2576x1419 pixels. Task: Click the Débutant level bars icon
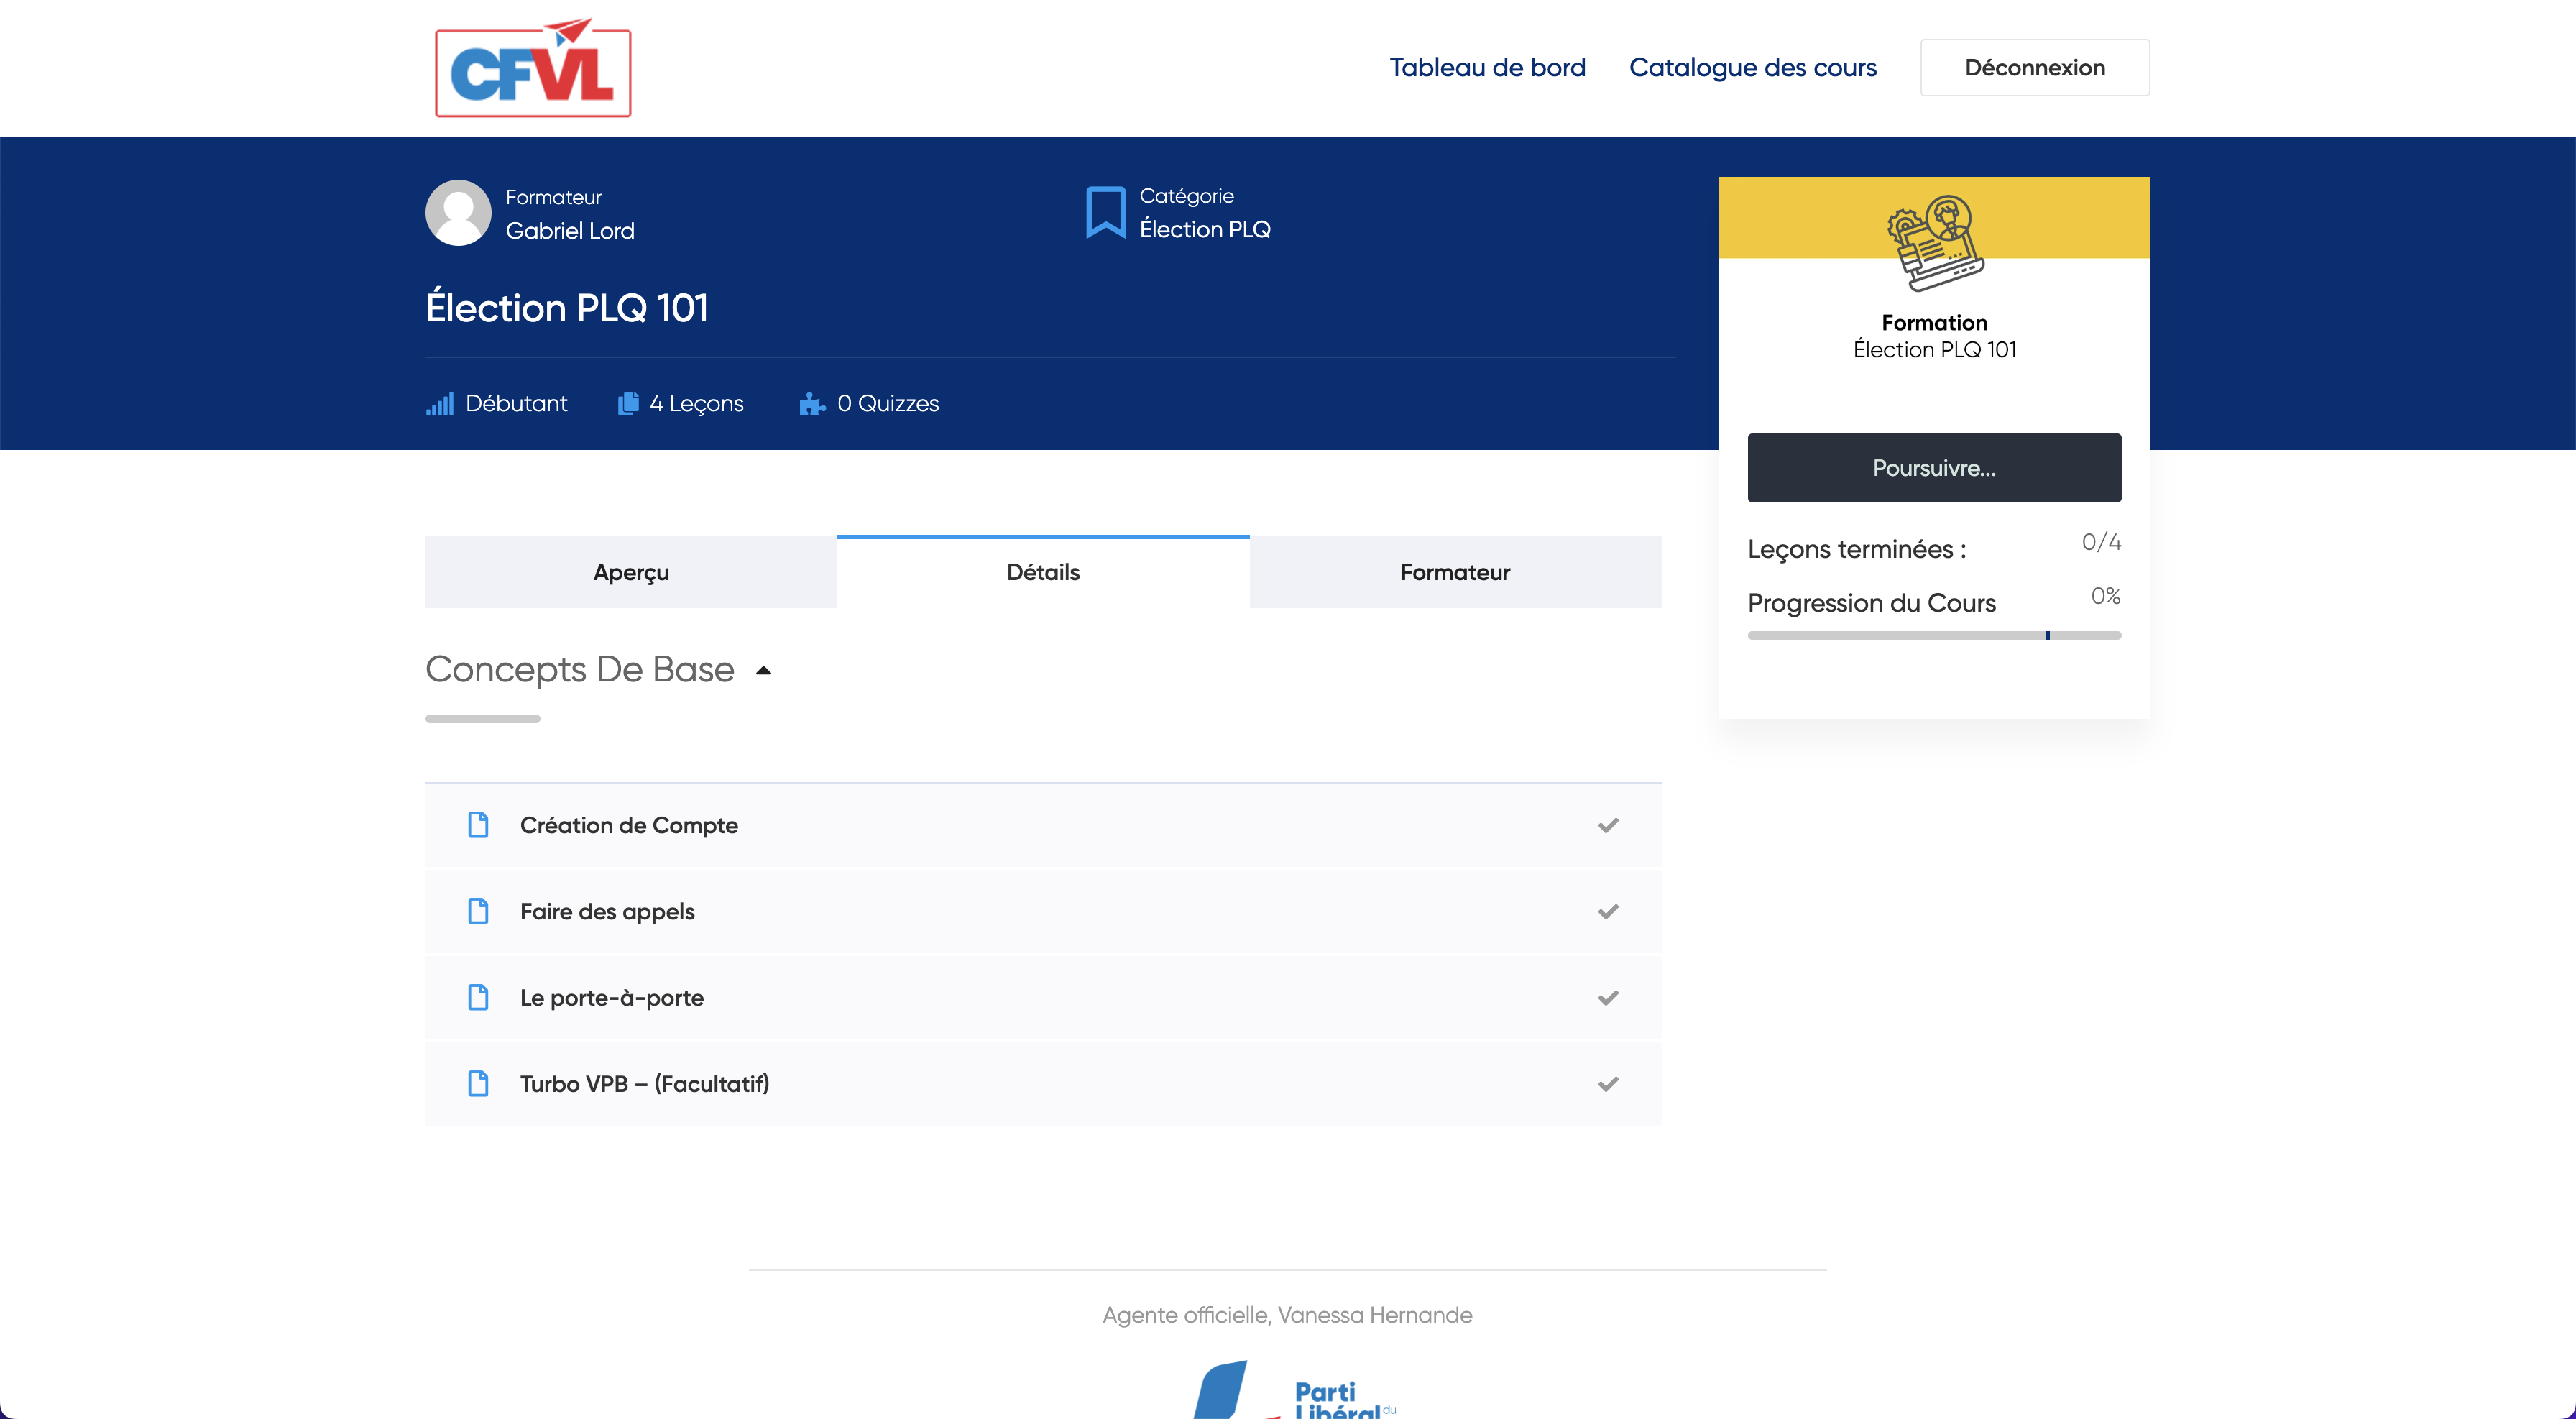point(440,404)
